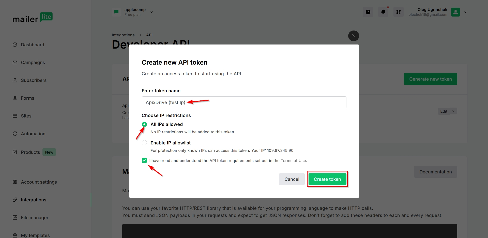Toggle the Terms of Use agreement checkbox
488x238 pixels.
click(x=144, y=160)
